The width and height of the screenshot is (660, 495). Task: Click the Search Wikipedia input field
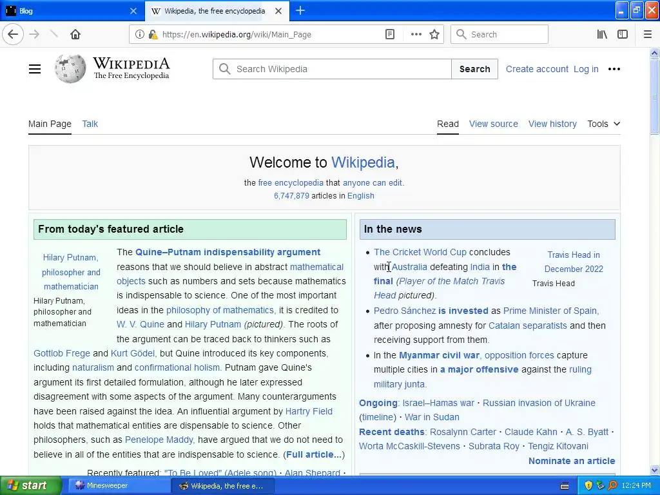332,69
